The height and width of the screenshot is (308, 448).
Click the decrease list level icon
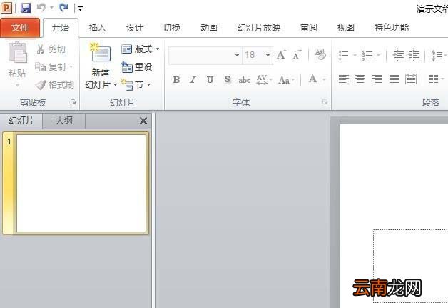(398, 55)
